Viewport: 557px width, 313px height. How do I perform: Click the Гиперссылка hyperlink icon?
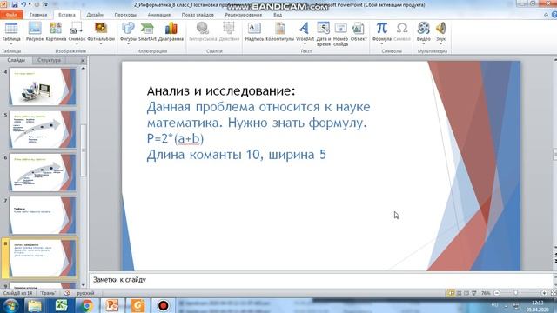click(203, 28)
